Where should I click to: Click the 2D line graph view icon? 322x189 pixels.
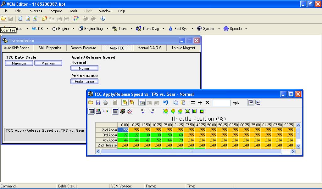tap(130, 111)
